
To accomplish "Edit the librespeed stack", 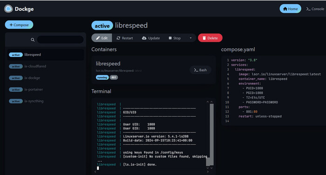I will [x=102, y=38].
